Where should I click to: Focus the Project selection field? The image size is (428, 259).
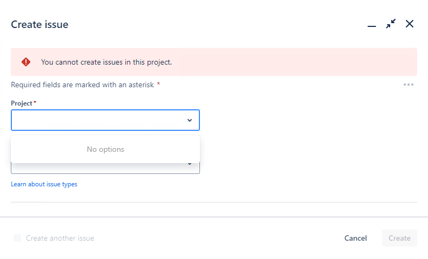[105, 120]
